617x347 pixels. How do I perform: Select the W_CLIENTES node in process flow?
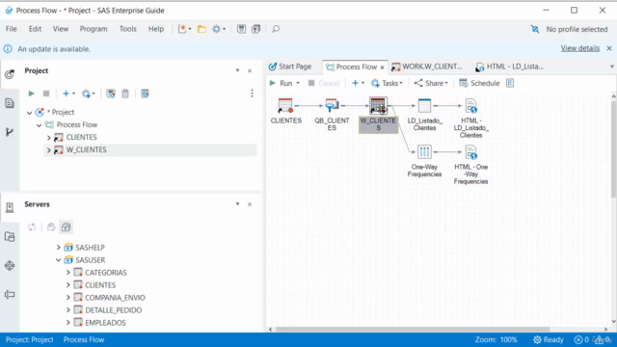tap(378, 115)
